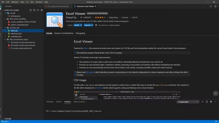Open course_workflow_DS4B_101P.pdf
219x123 pixels.
(x=23, y=22)
